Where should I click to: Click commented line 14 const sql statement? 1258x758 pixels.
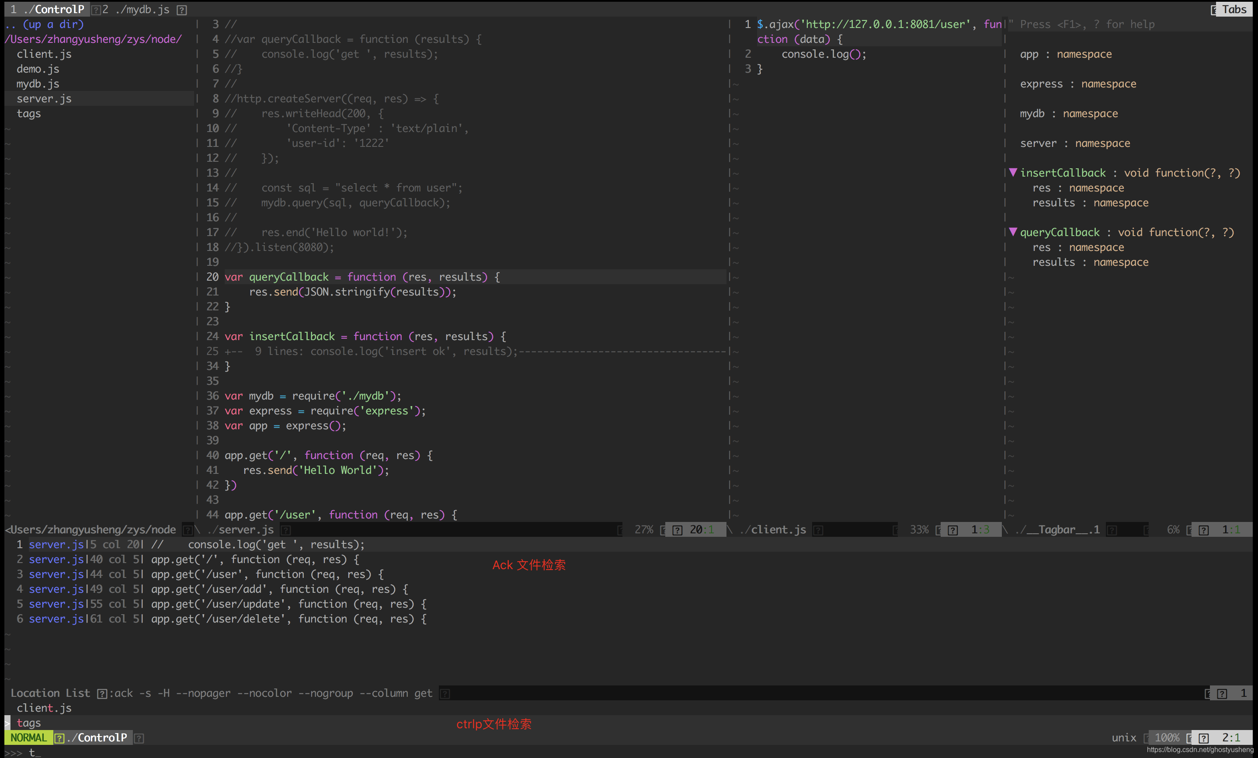[x=344, y=188]
